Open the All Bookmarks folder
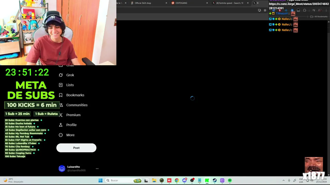330x185 pixels. tap(319, 17)
